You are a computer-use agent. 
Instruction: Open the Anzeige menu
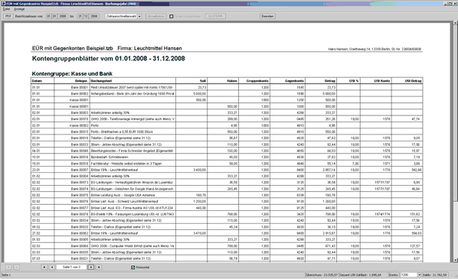[19, 9]
